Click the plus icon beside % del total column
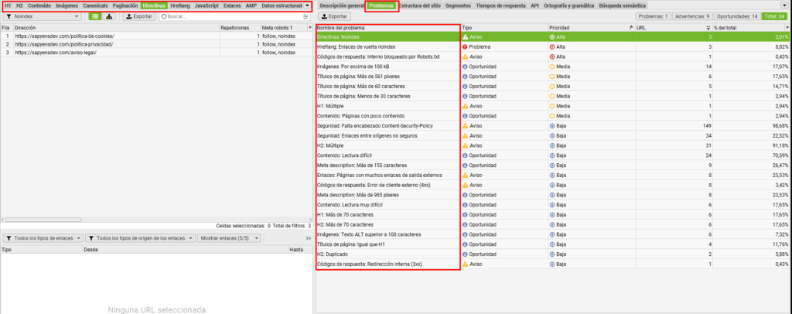The image size is (792, 314). click(787, 27)
